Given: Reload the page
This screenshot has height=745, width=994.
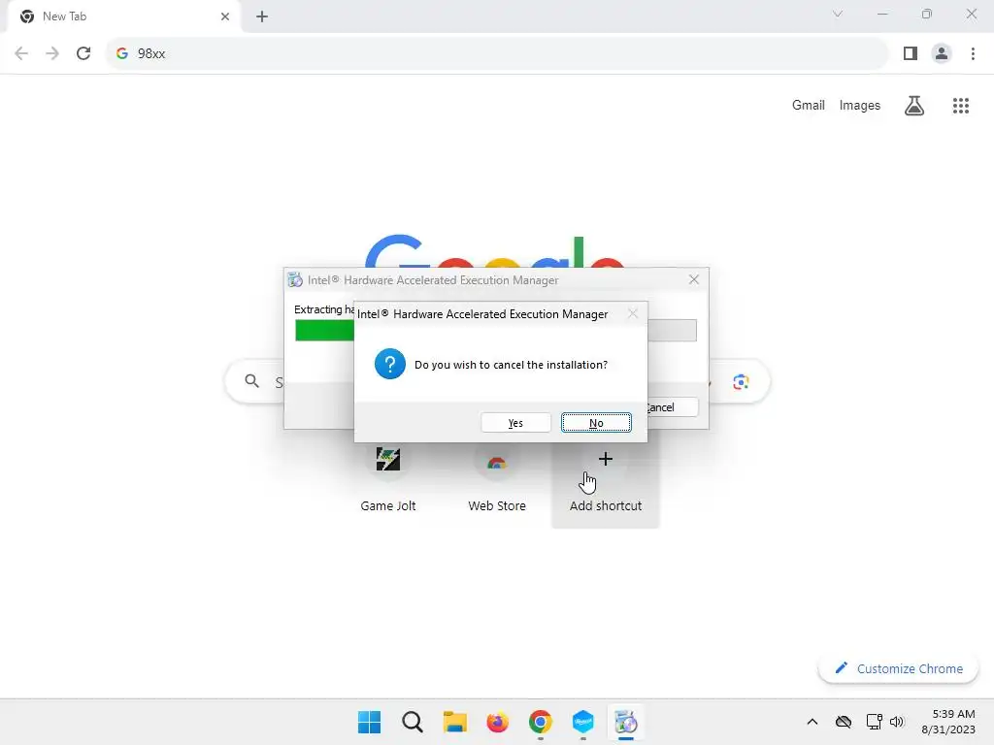Looking at the screenshot, I should [x=83, y=53].
